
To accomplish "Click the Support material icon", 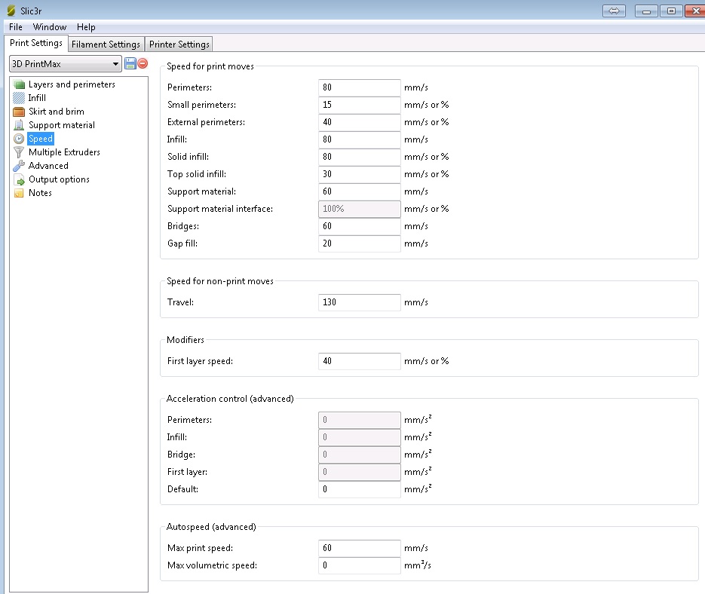I will pos(19,125).
